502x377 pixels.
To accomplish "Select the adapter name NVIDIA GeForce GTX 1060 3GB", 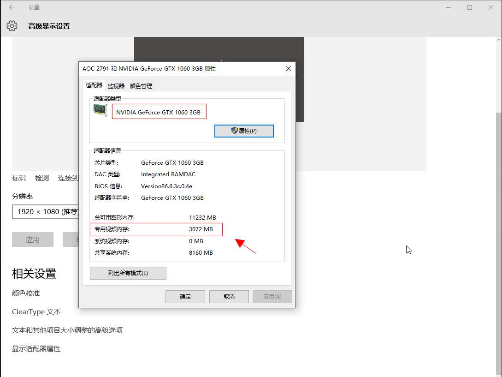I will (159, 112).
